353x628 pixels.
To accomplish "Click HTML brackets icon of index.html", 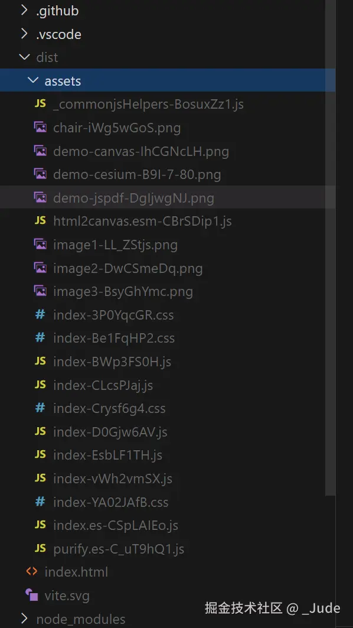I will (32, 571).
